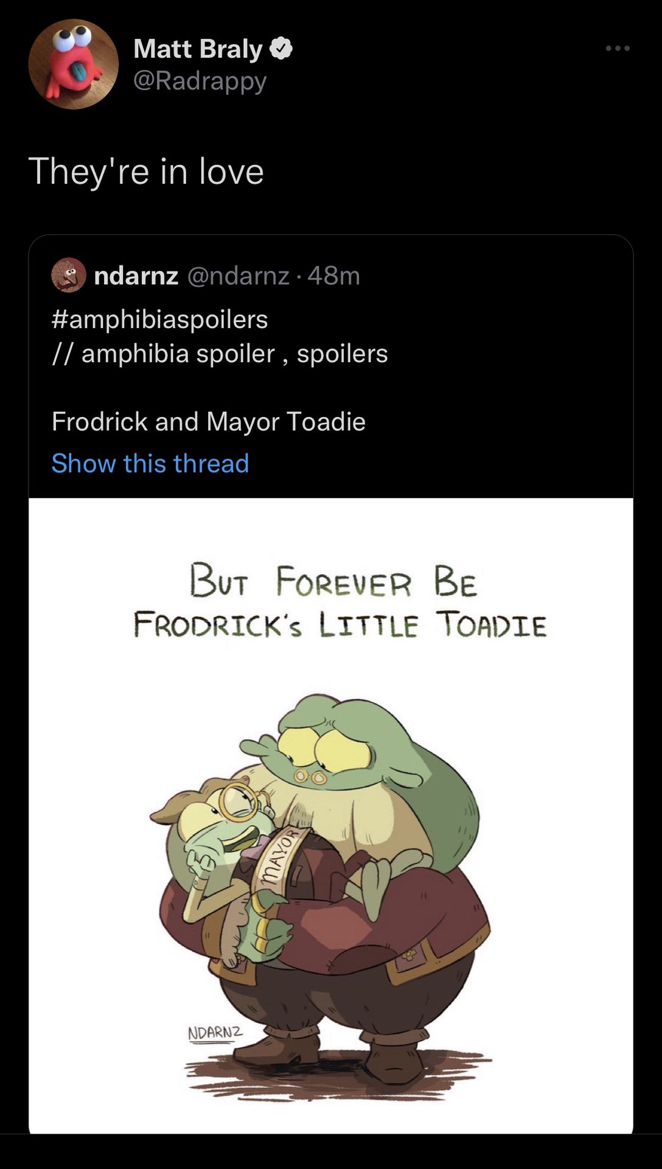Click the verified badge next to Matt Braly

coord(280,49)
